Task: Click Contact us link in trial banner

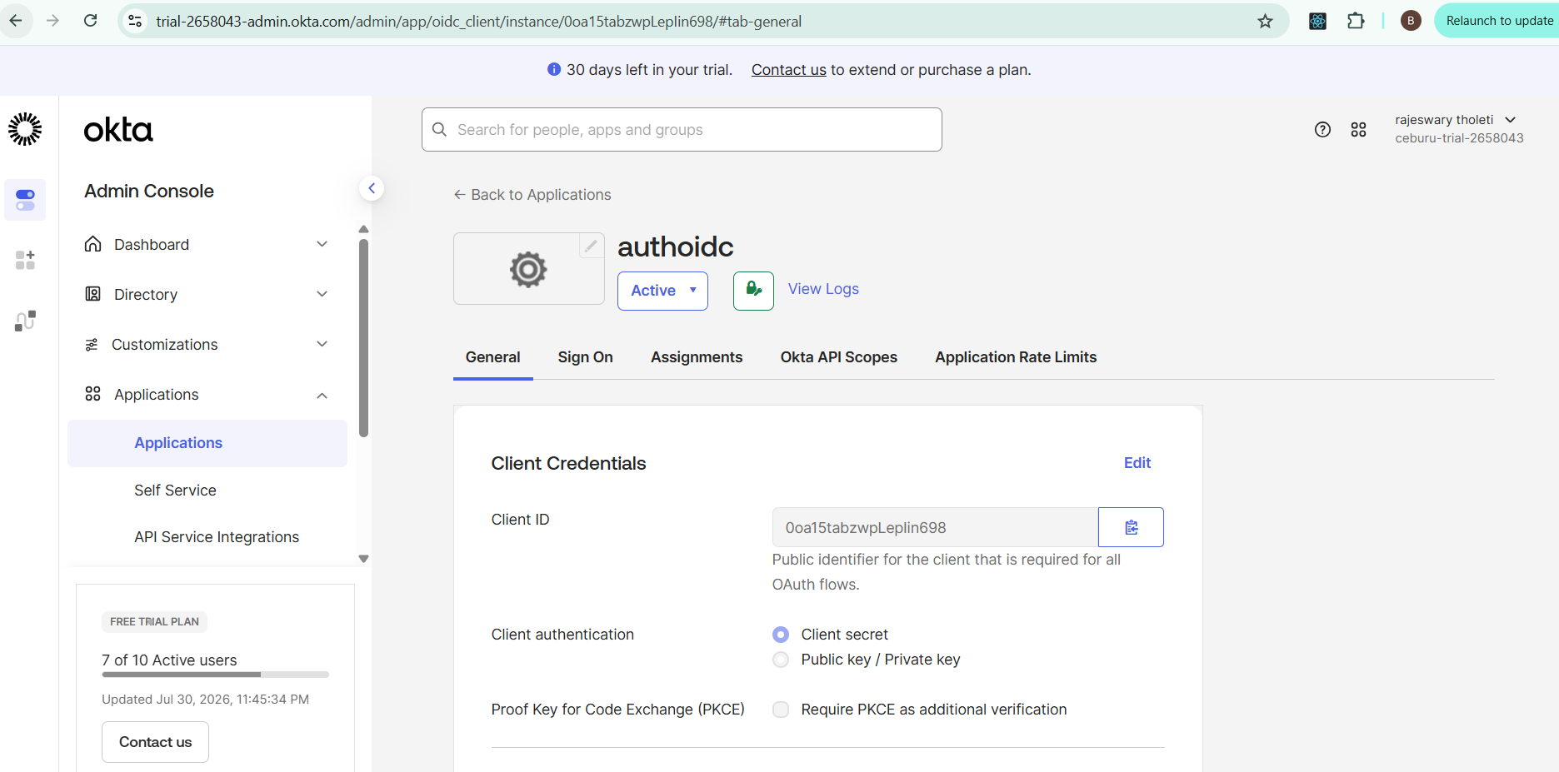Action: [x=789, y=70]
